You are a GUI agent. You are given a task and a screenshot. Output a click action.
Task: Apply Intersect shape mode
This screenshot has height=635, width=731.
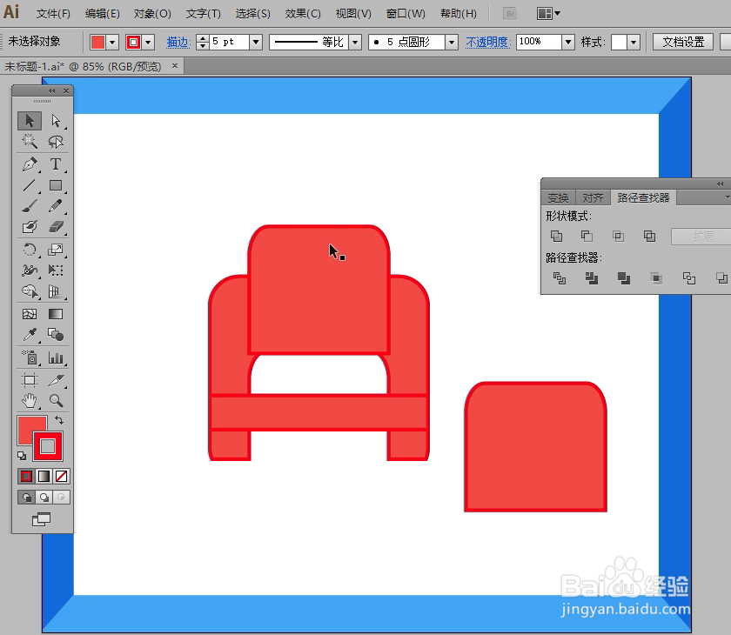(618, 237)
